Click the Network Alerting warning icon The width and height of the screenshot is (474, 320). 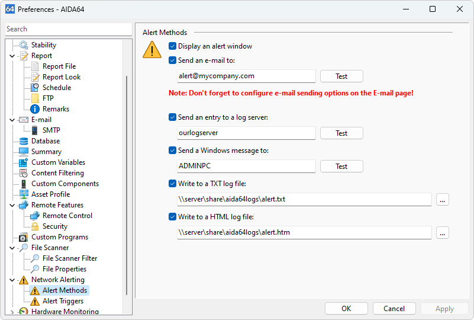24,280
